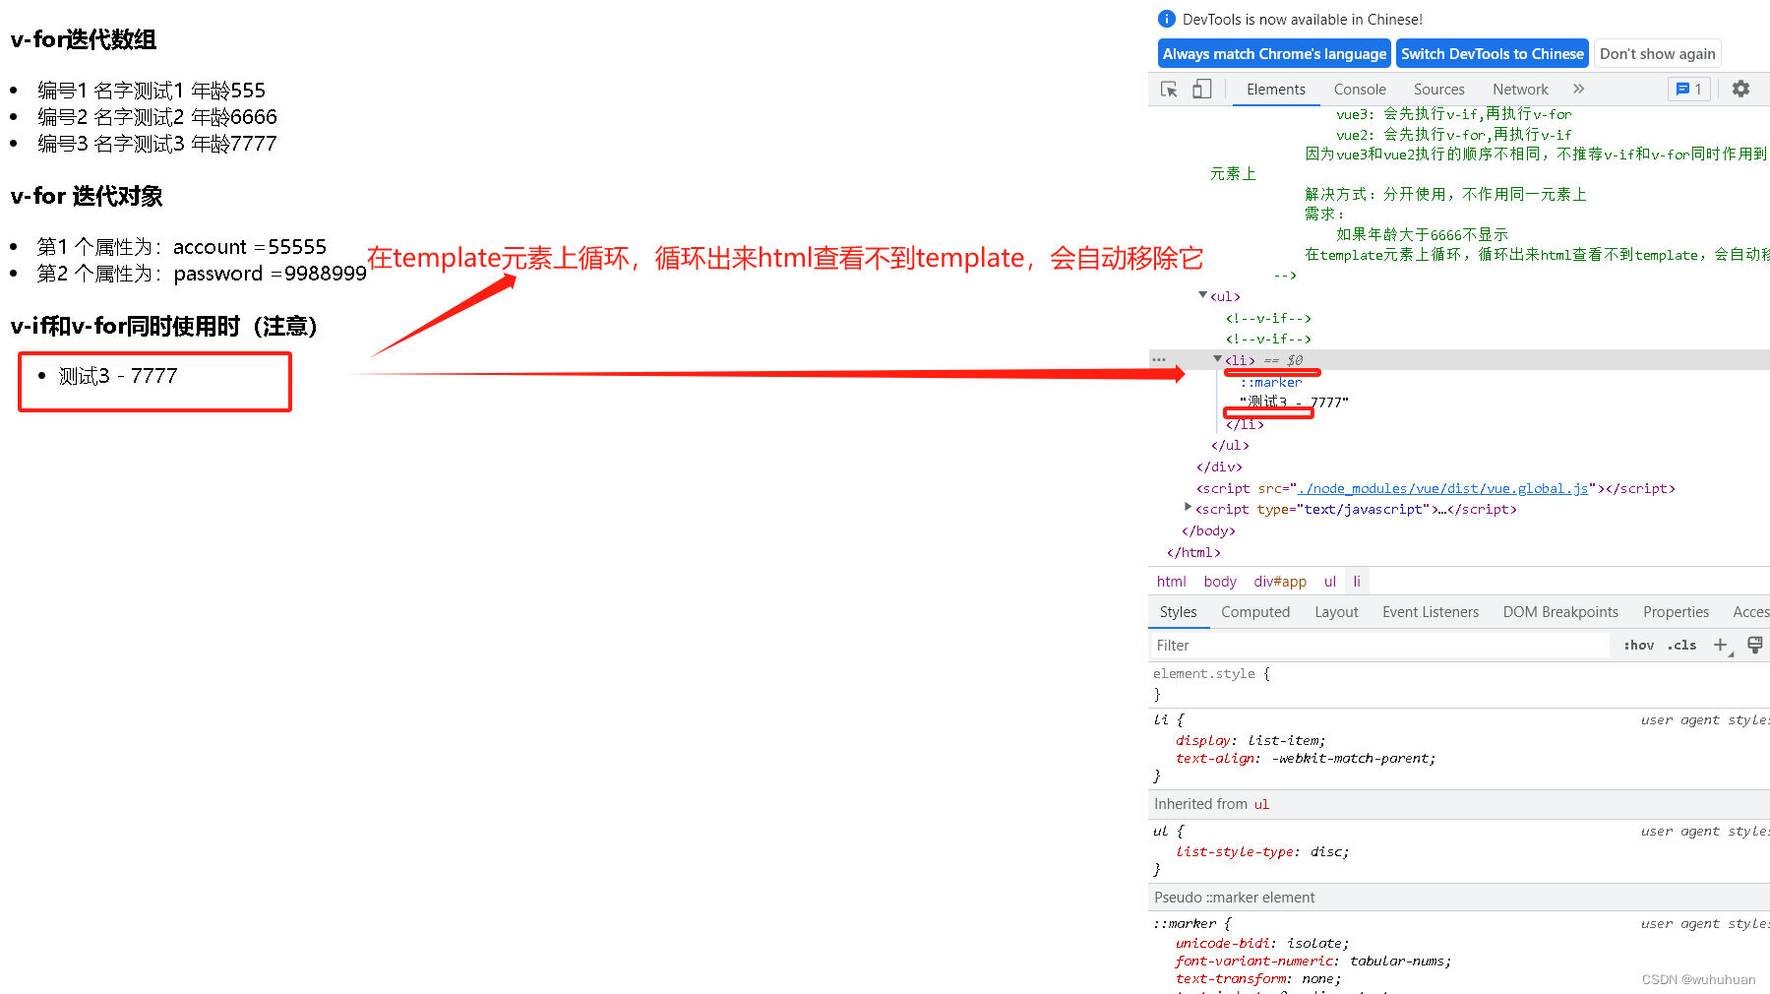
Task: Open the li row actions ellipsis
Action: 1159,360
